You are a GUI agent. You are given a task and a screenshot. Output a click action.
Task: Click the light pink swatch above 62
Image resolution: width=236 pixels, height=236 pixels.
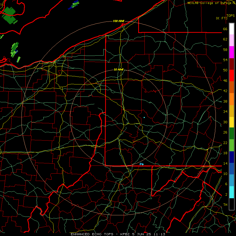pos(232,40)
